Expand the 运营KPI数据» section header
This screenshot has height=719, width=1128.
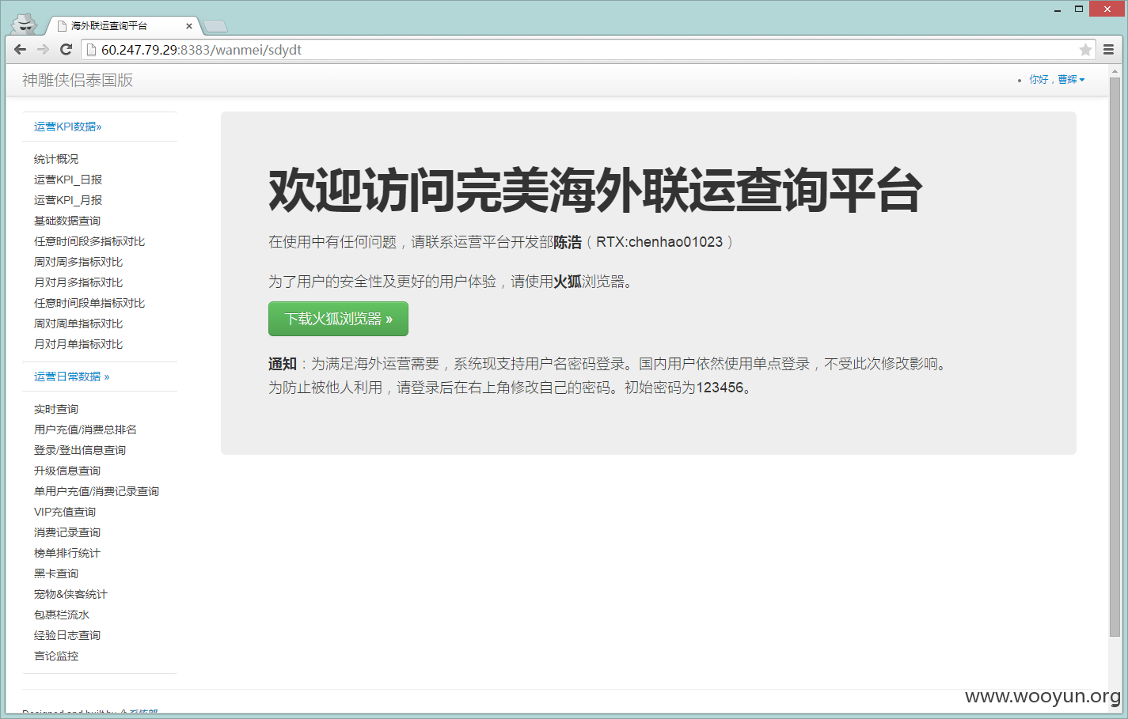(67, 127)
